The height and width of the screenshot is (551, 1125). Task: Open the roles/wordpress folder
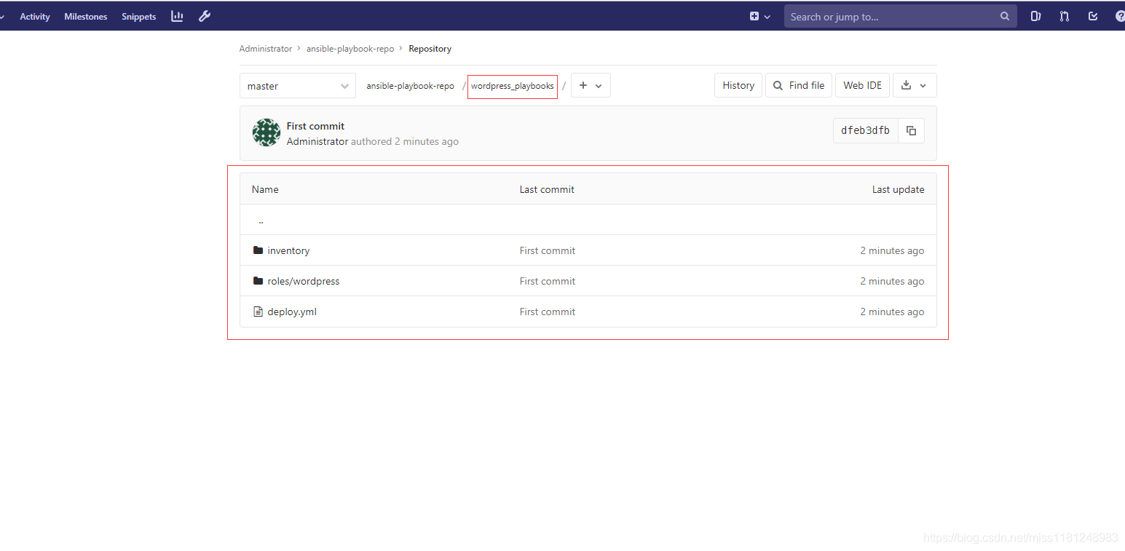pyautogui.click(x=303, y=281)
